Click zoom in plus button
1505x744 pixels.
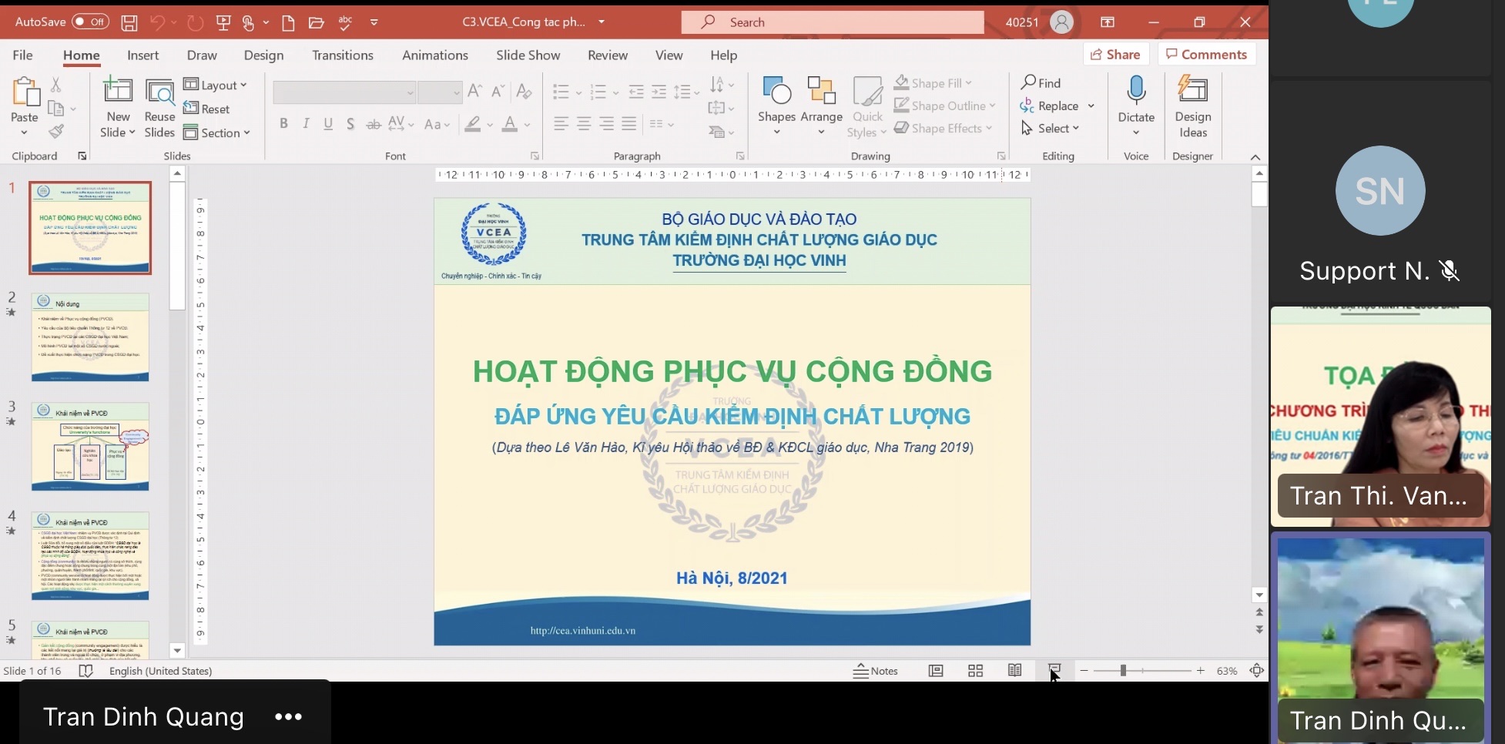(x=1200, y=671)
